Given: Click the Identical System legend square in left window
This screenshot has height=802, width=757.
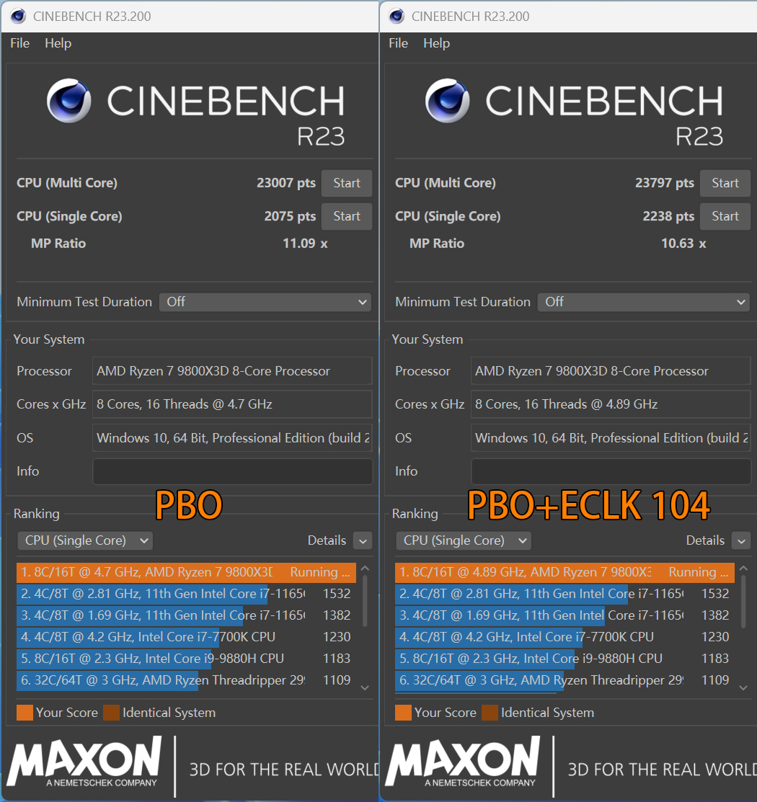Looking at the screenshot, I should pos(112,712).
